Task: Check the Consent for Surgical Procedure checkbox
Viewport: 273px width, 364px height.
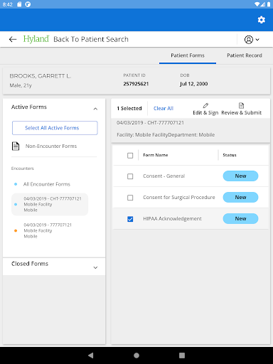Action: 130,198
